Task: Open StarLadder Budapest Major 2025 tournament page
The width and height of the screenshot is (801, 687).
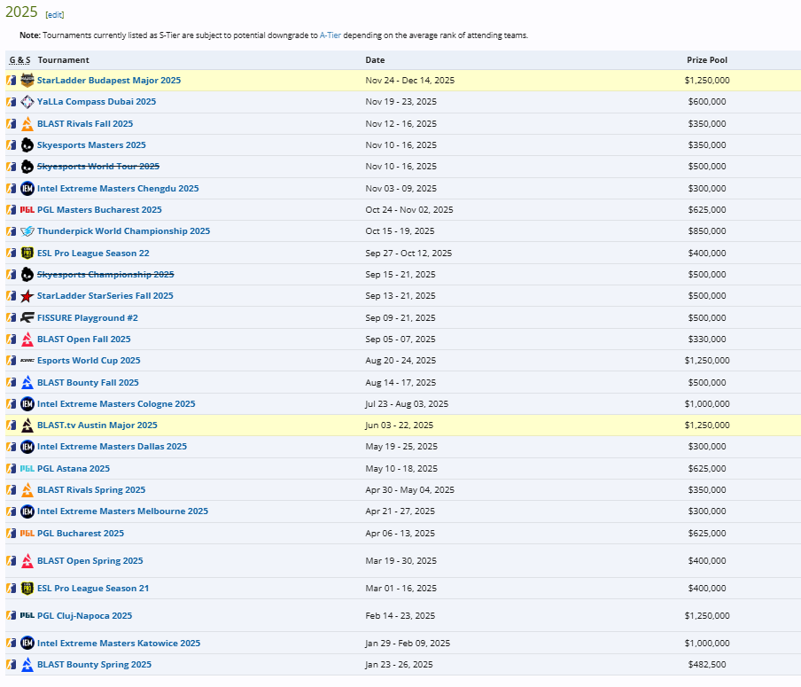Action: click(109, 81)
